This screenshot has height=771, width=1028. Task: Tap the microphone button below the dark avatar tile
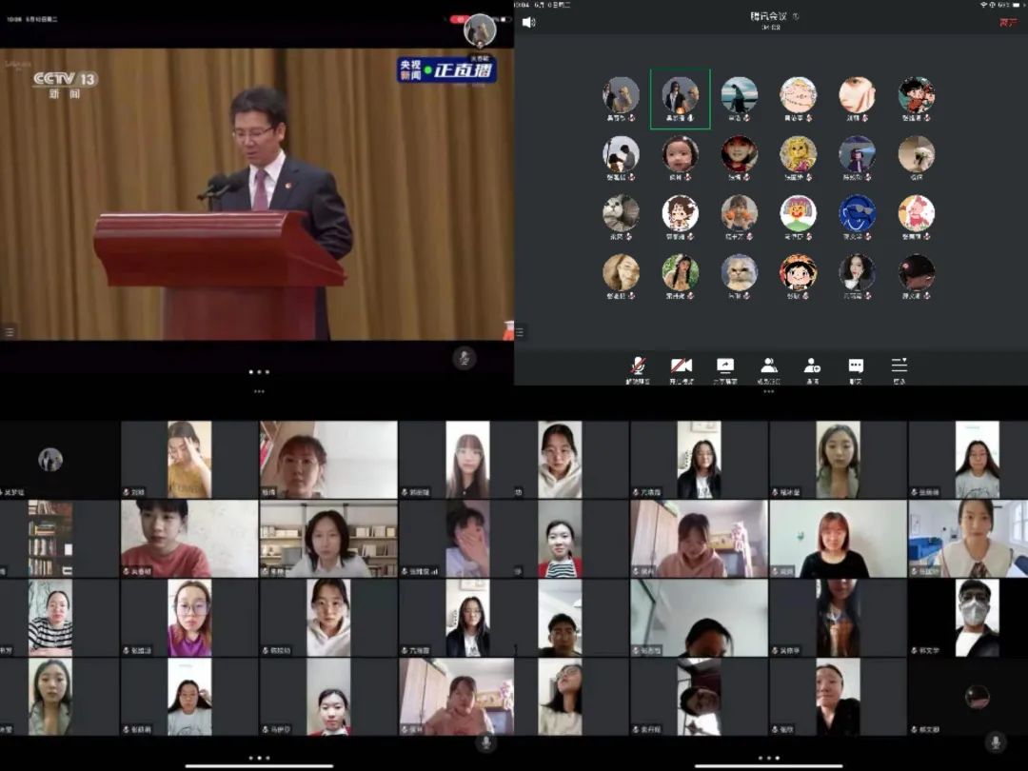[996, 742]
